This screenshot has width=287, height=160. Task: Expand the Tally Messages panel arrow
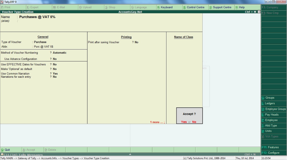click(x=131, y=154)
